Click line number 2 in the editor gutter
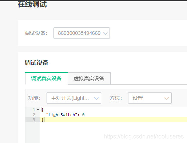 pos(34,115)
